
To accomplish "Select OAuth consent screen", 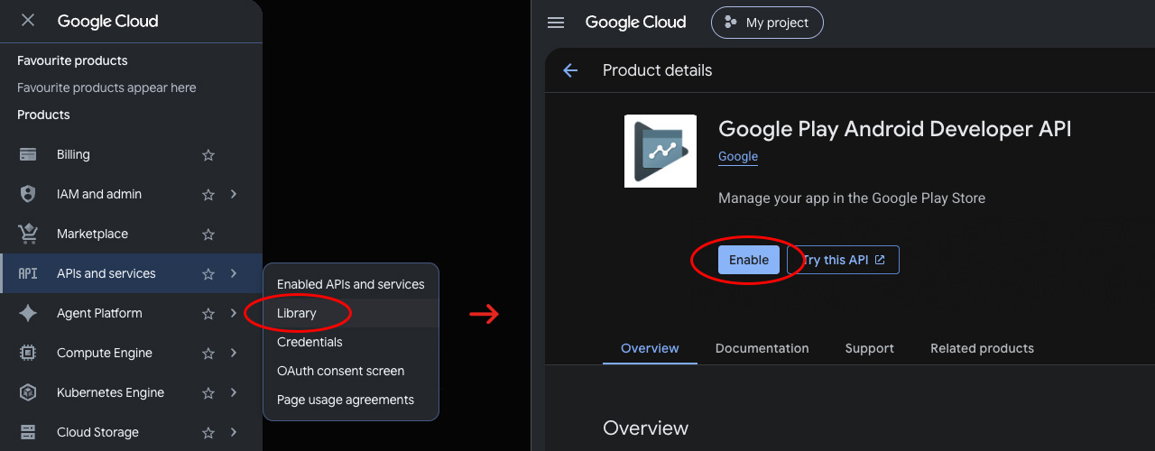I will 350,371.
